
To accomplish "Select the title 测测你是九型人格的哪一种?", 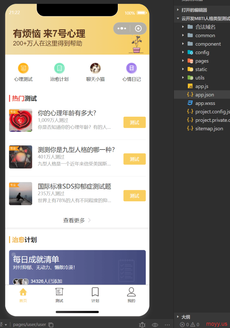I will [x=76, y=150].
